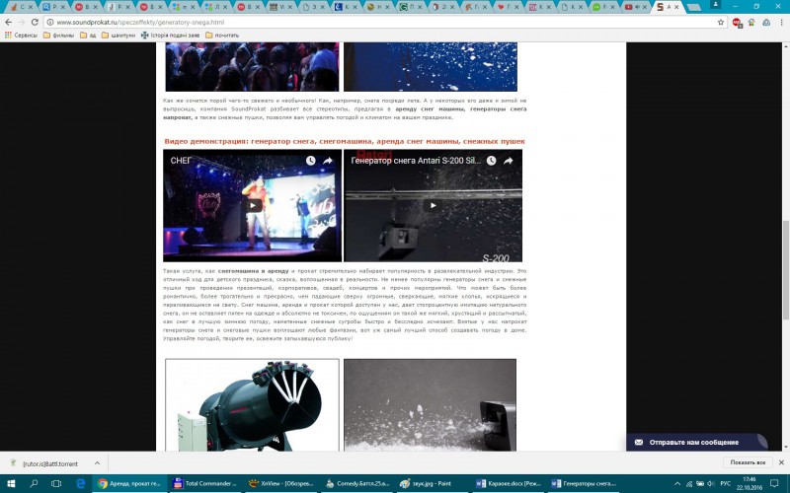Play the СНЕГ video
Screen dimensions: 790x493
click(x=253, y=205)
